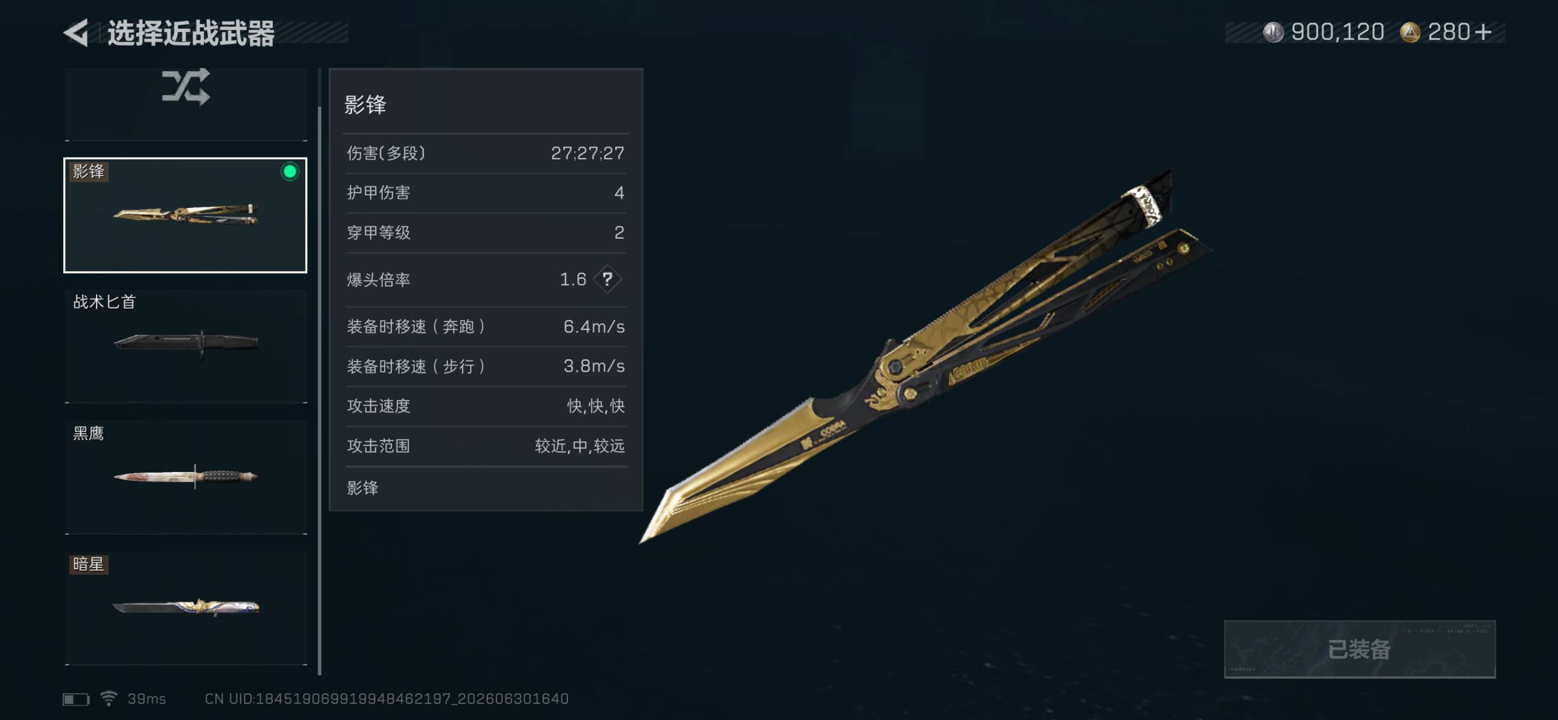Click the large butterfly knife 3D preview
This screenshot has height=720, width=1558.
(926, 357)
